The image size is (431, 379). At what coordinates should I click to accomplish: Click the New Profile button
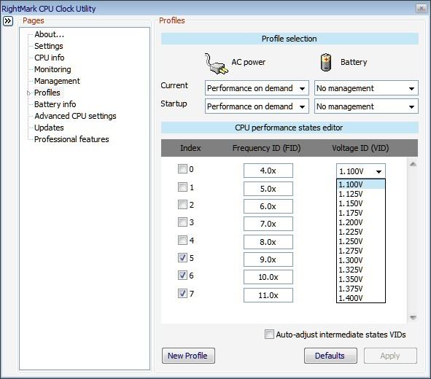click(x=188, y=356)
